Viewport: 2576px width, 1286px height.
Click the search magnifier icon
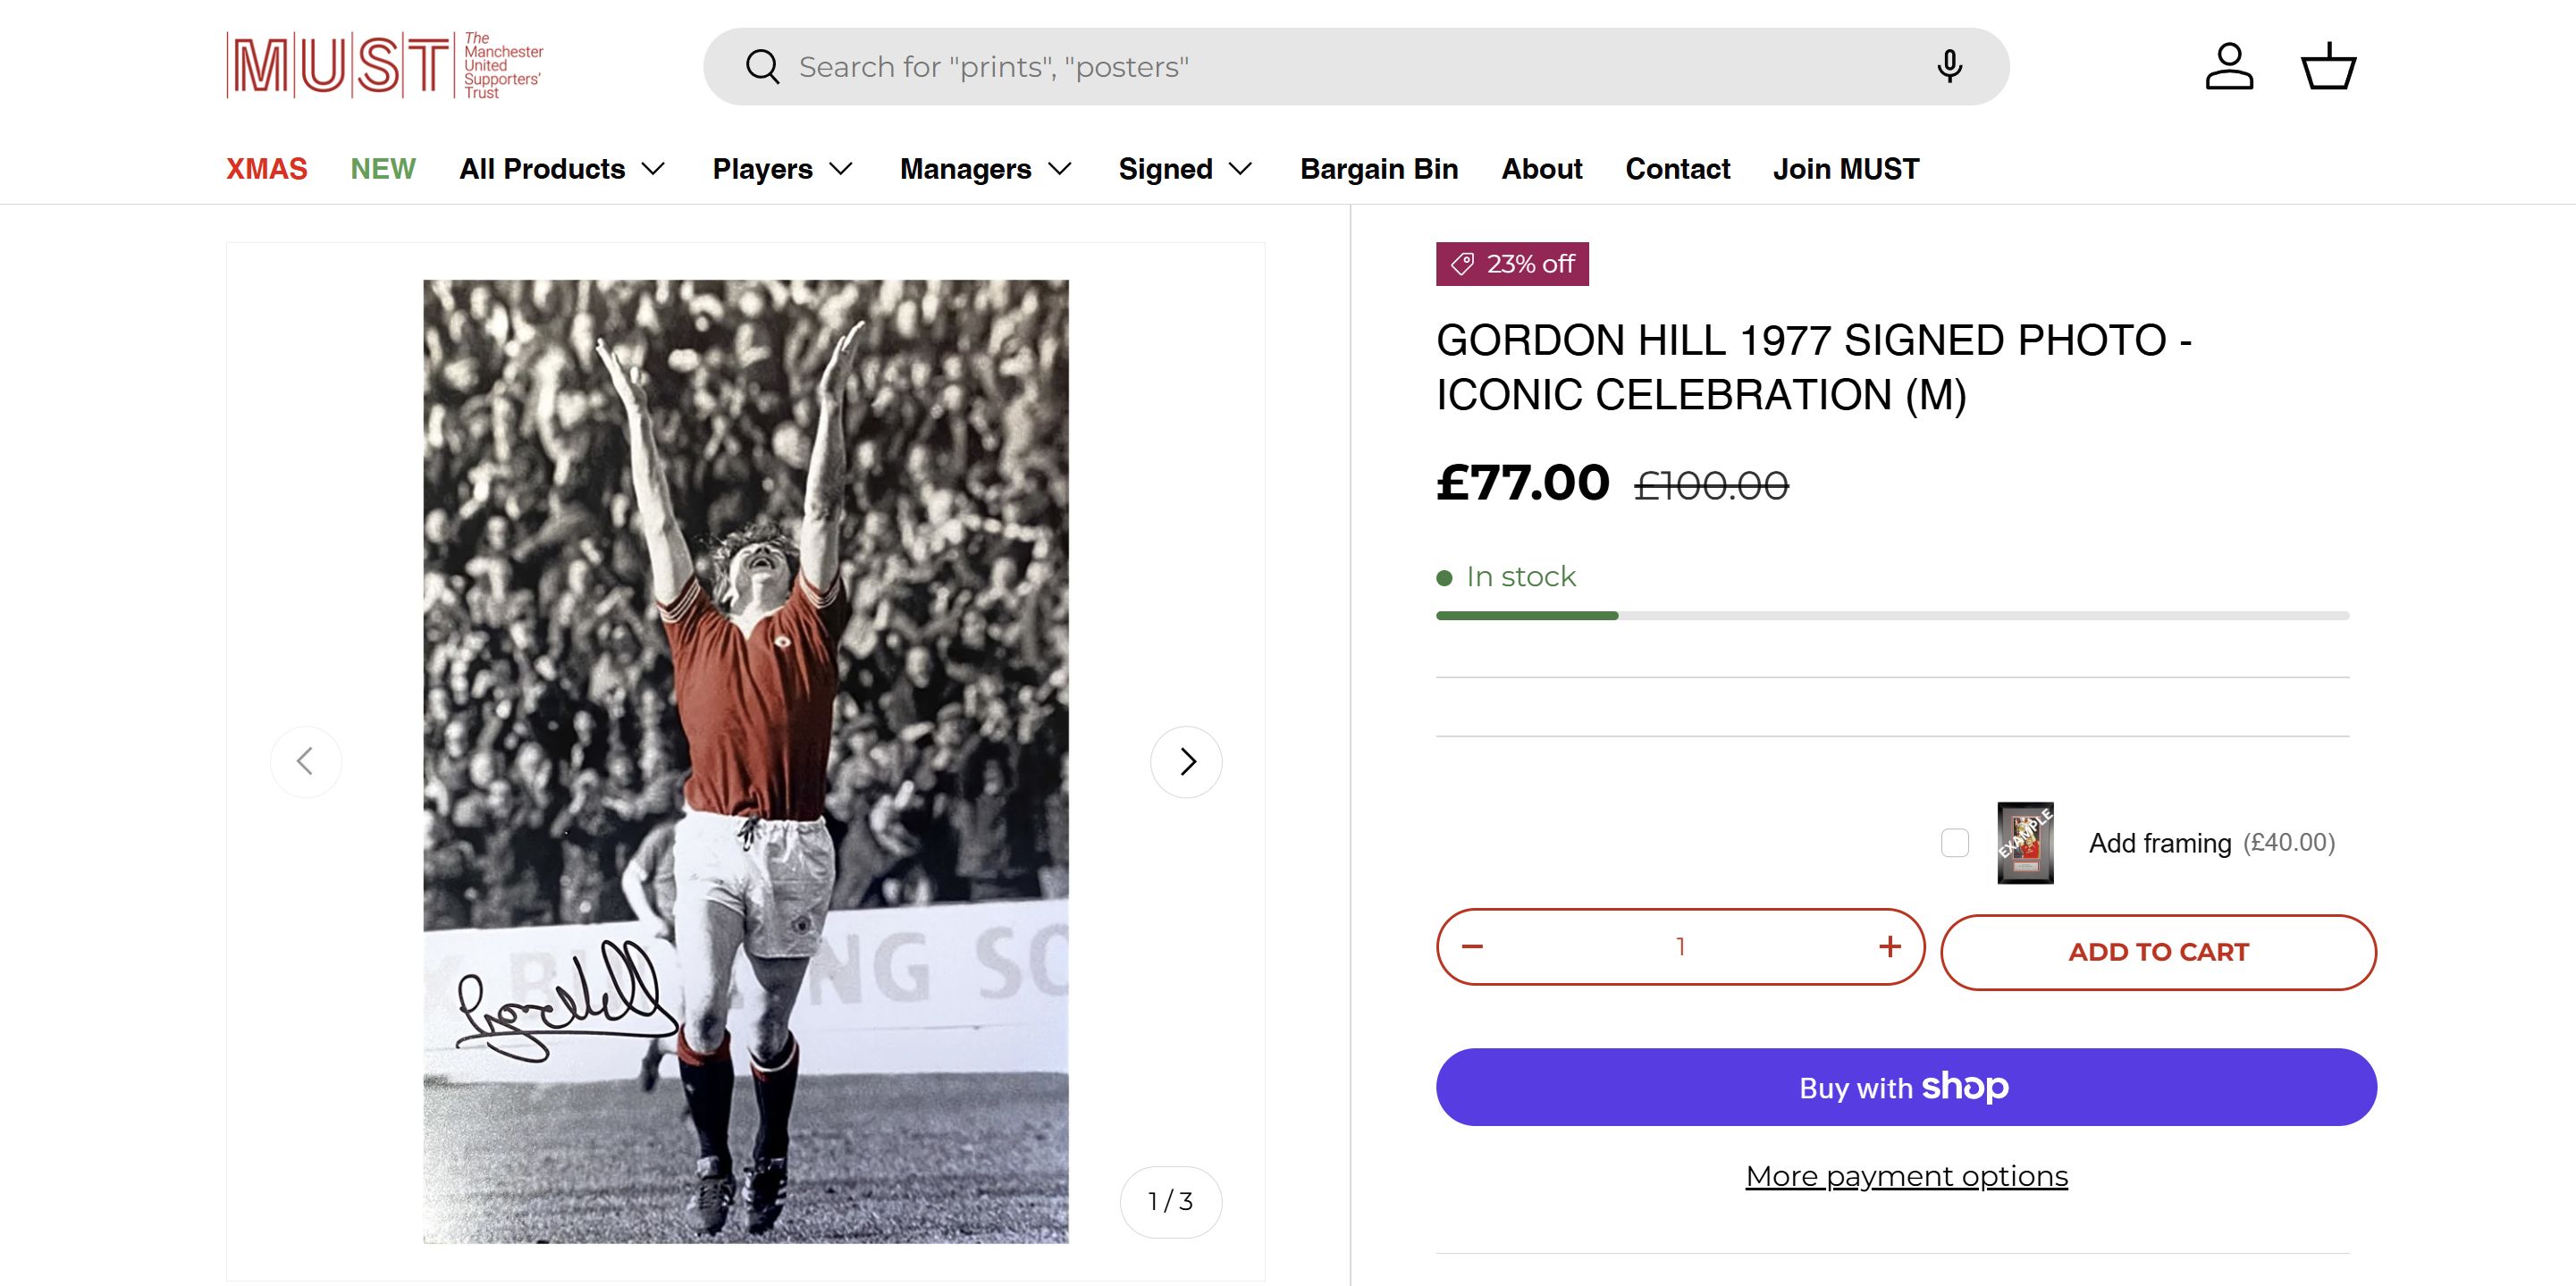[762, 67]
